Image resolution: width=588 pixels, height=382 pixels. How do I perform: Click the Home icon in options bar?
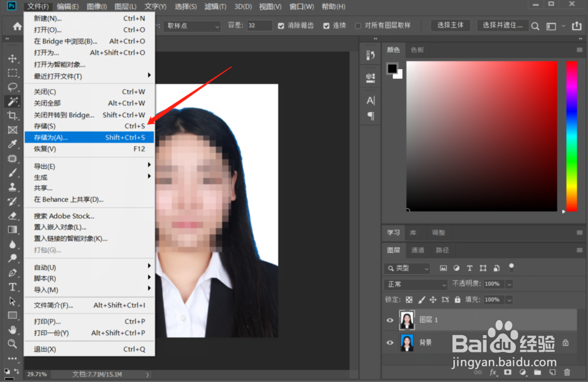[17, 26]
